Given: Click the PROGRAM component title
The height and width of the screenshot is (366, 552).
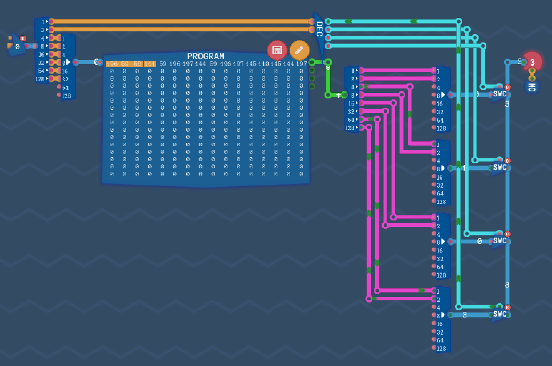Looking at the screenshot, I should tap(205, 56).
